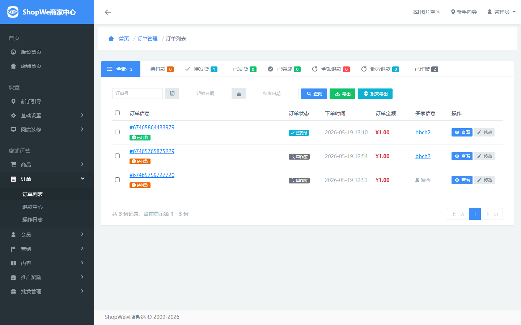
Task: Expand 营销 sidebar menu
Action: pos(47,249)
